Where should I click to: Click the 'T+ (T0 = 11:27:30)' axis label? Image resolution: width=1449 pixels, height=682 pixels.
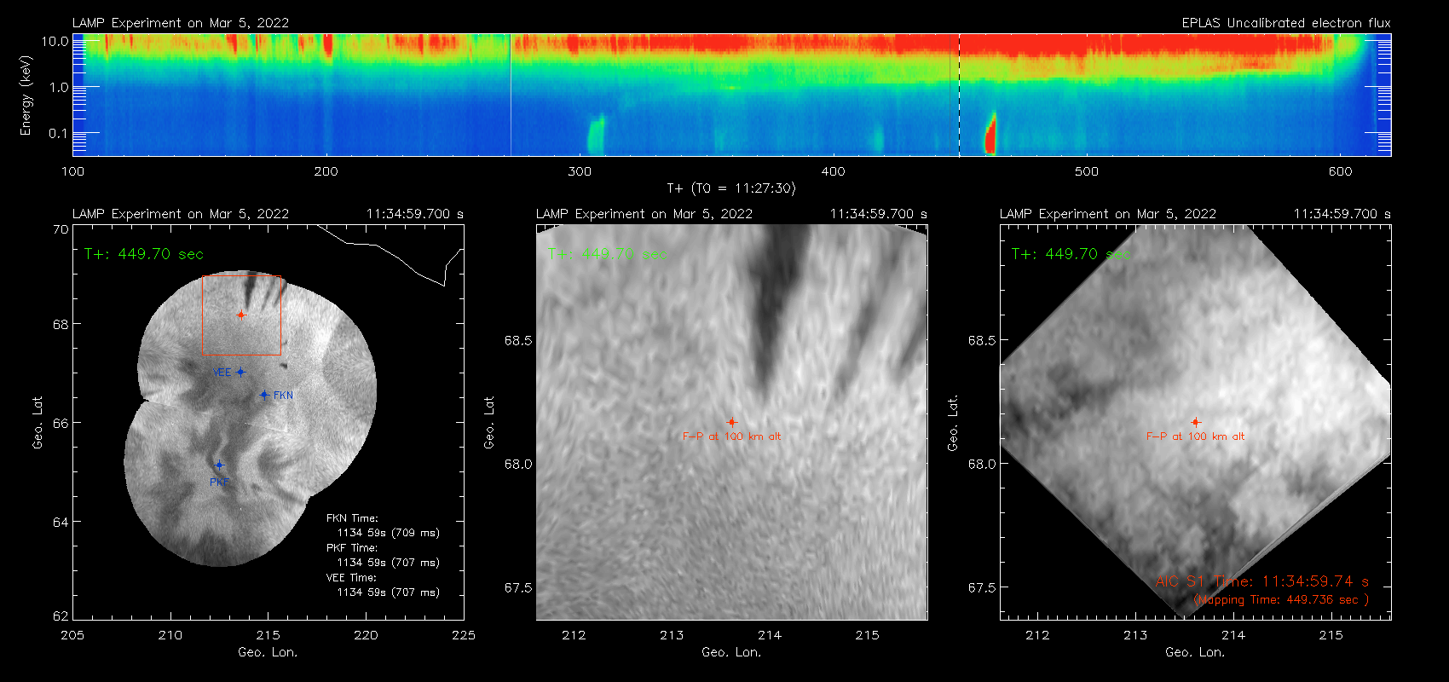click(730, 188)
